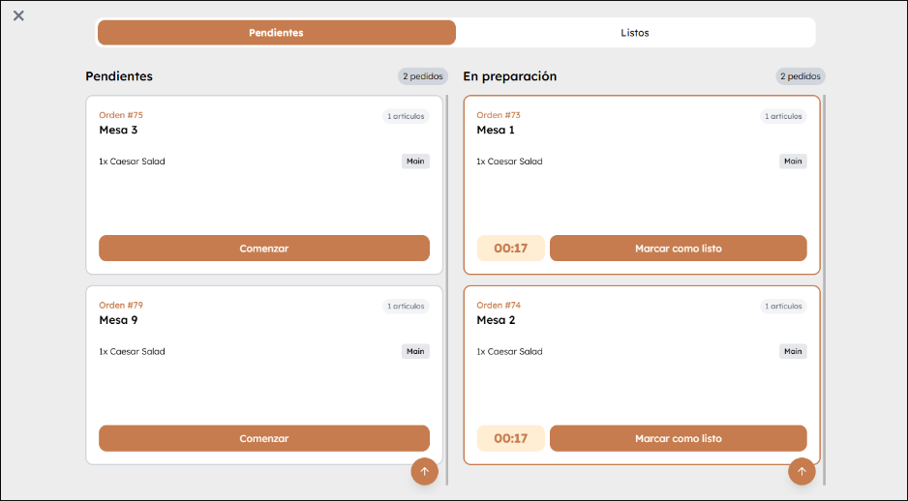Click the Mesa 1 title
This screenshot has width=908, height=501.
496,131
